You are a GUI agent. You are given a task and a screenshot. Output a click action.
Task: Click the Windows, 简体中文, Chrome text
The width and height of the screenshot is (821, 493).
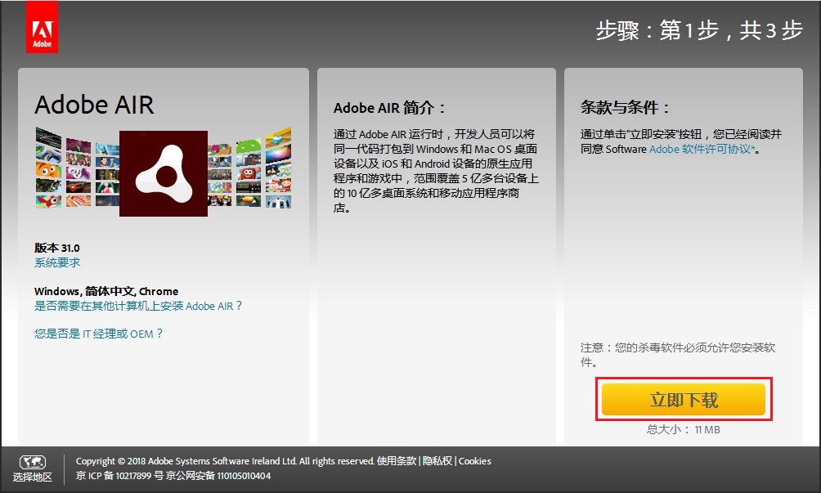pos(106,292)
